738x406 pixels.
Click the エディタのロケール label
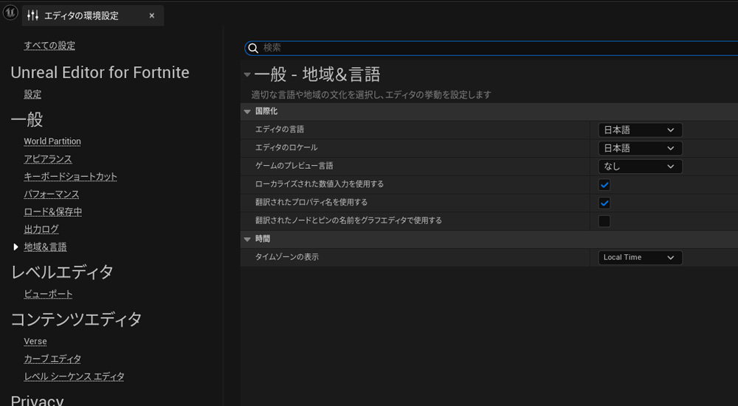coord(286,147)
